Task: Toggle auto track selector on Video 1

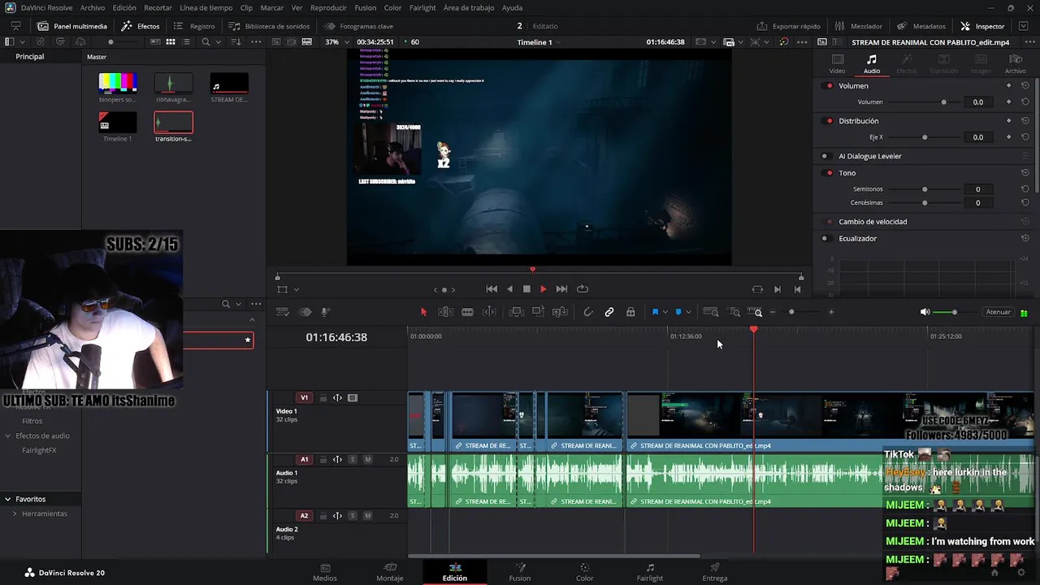Action: tap(337, 398)
